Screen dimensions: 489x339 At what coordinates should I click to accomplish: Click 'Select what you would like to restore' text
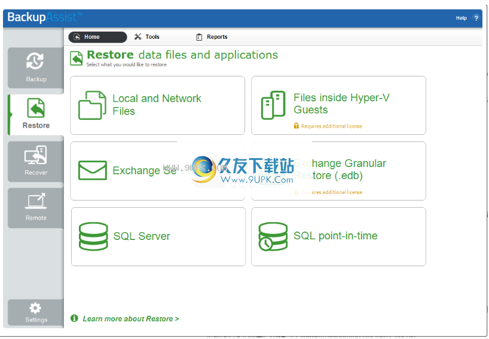pos(126,64)
